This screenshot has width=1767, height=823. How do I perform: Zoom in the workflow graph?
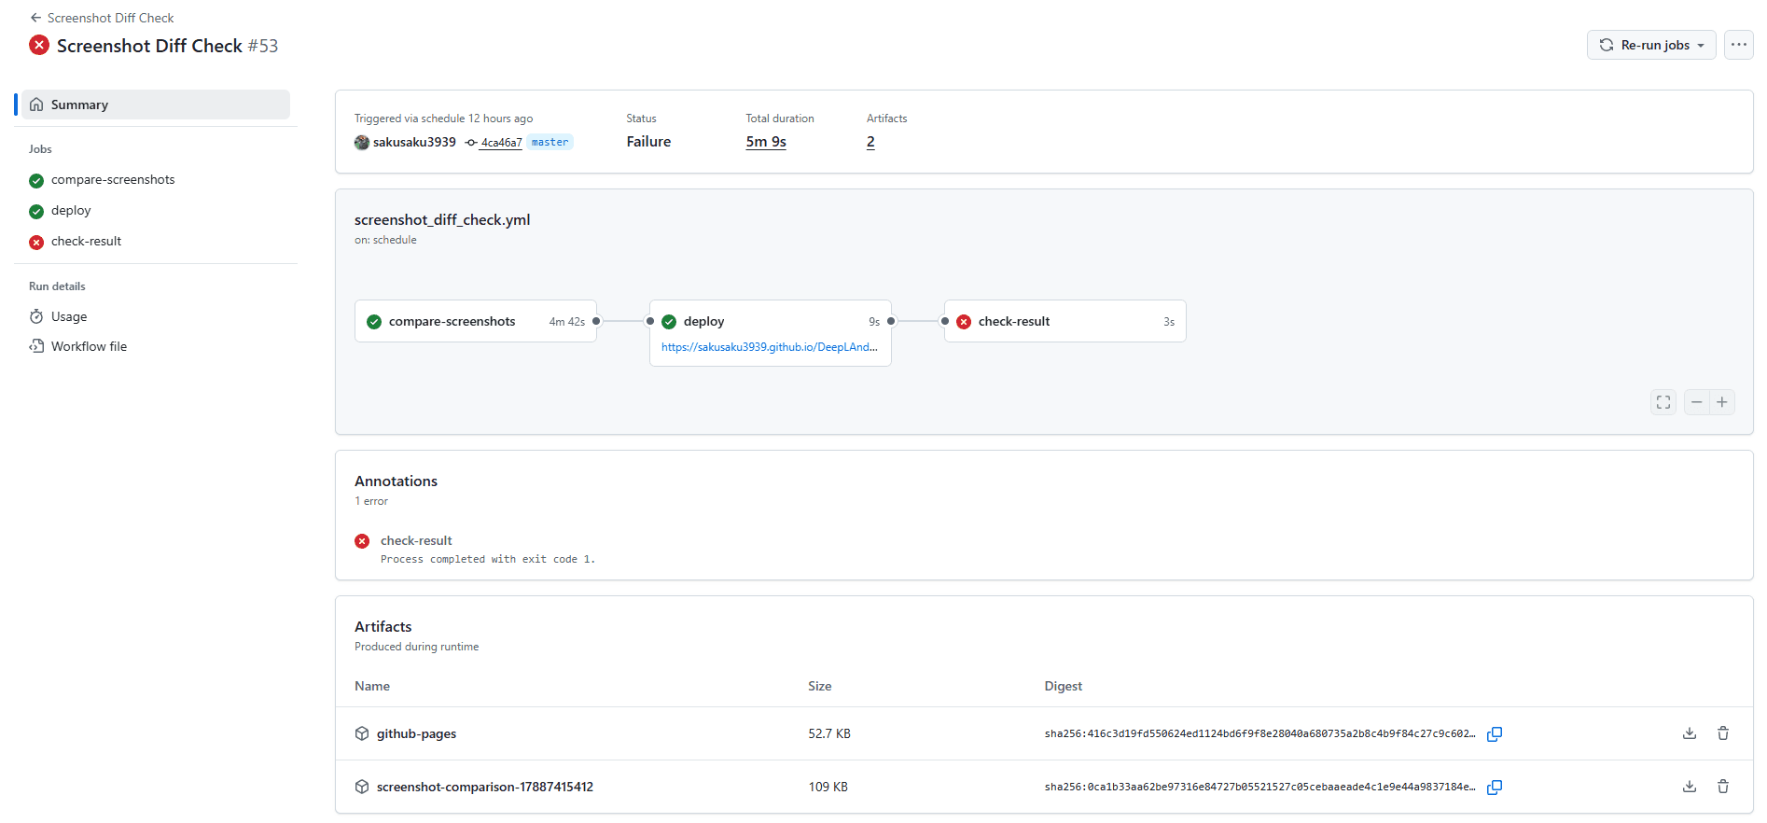[x=1722, y=402]
